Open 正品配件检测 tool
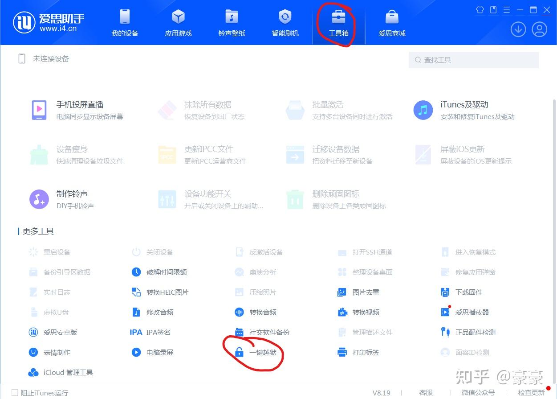This screenshot has height=399, width=557. (x=468, y=332)
